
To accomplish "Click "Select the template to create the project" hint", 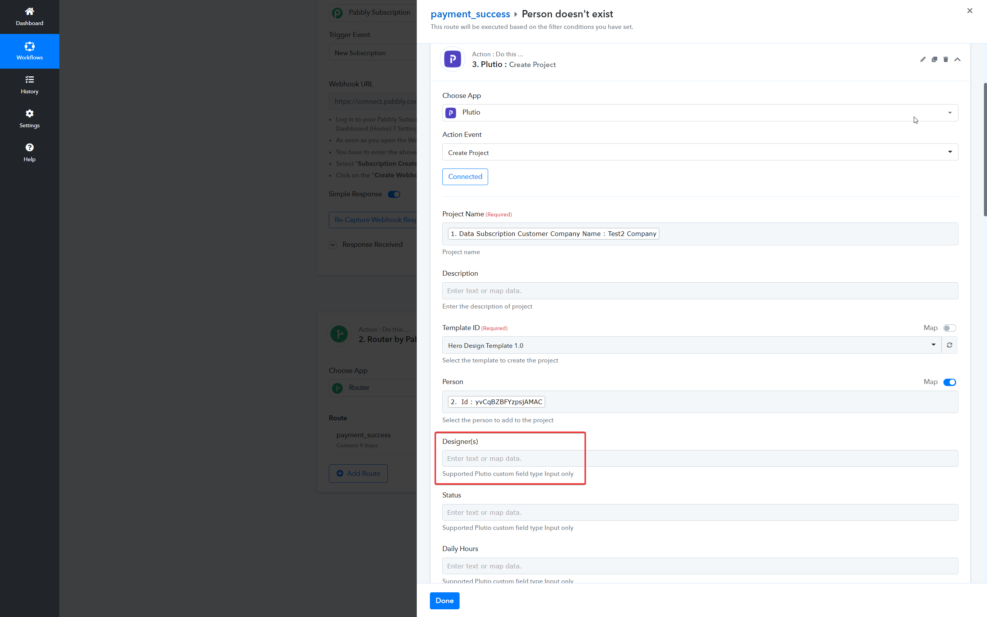I will pos(500,360).
